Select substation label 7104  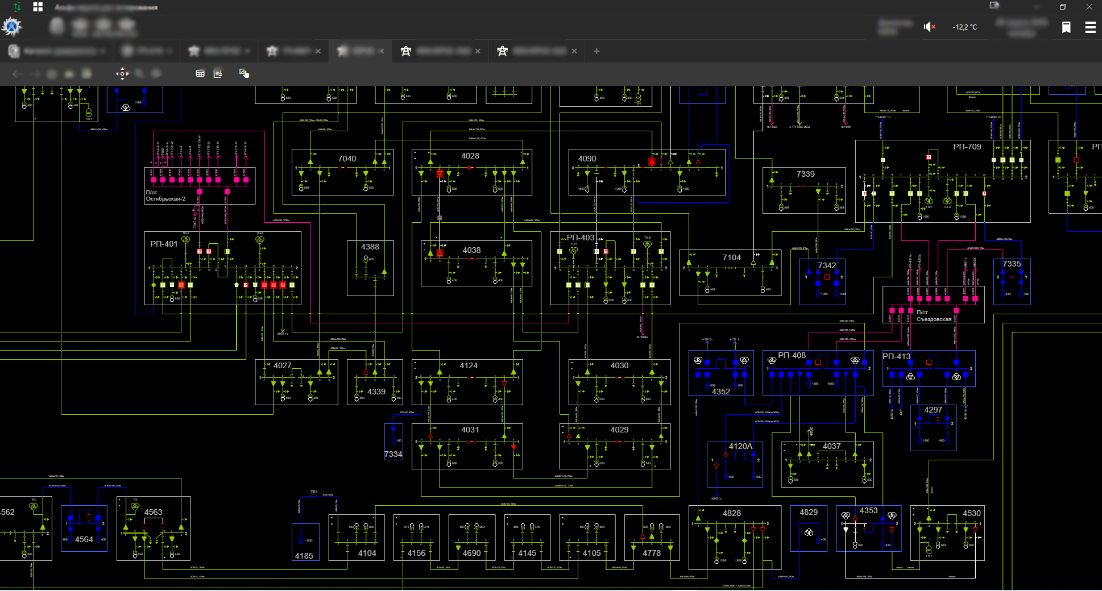(732, 257)
